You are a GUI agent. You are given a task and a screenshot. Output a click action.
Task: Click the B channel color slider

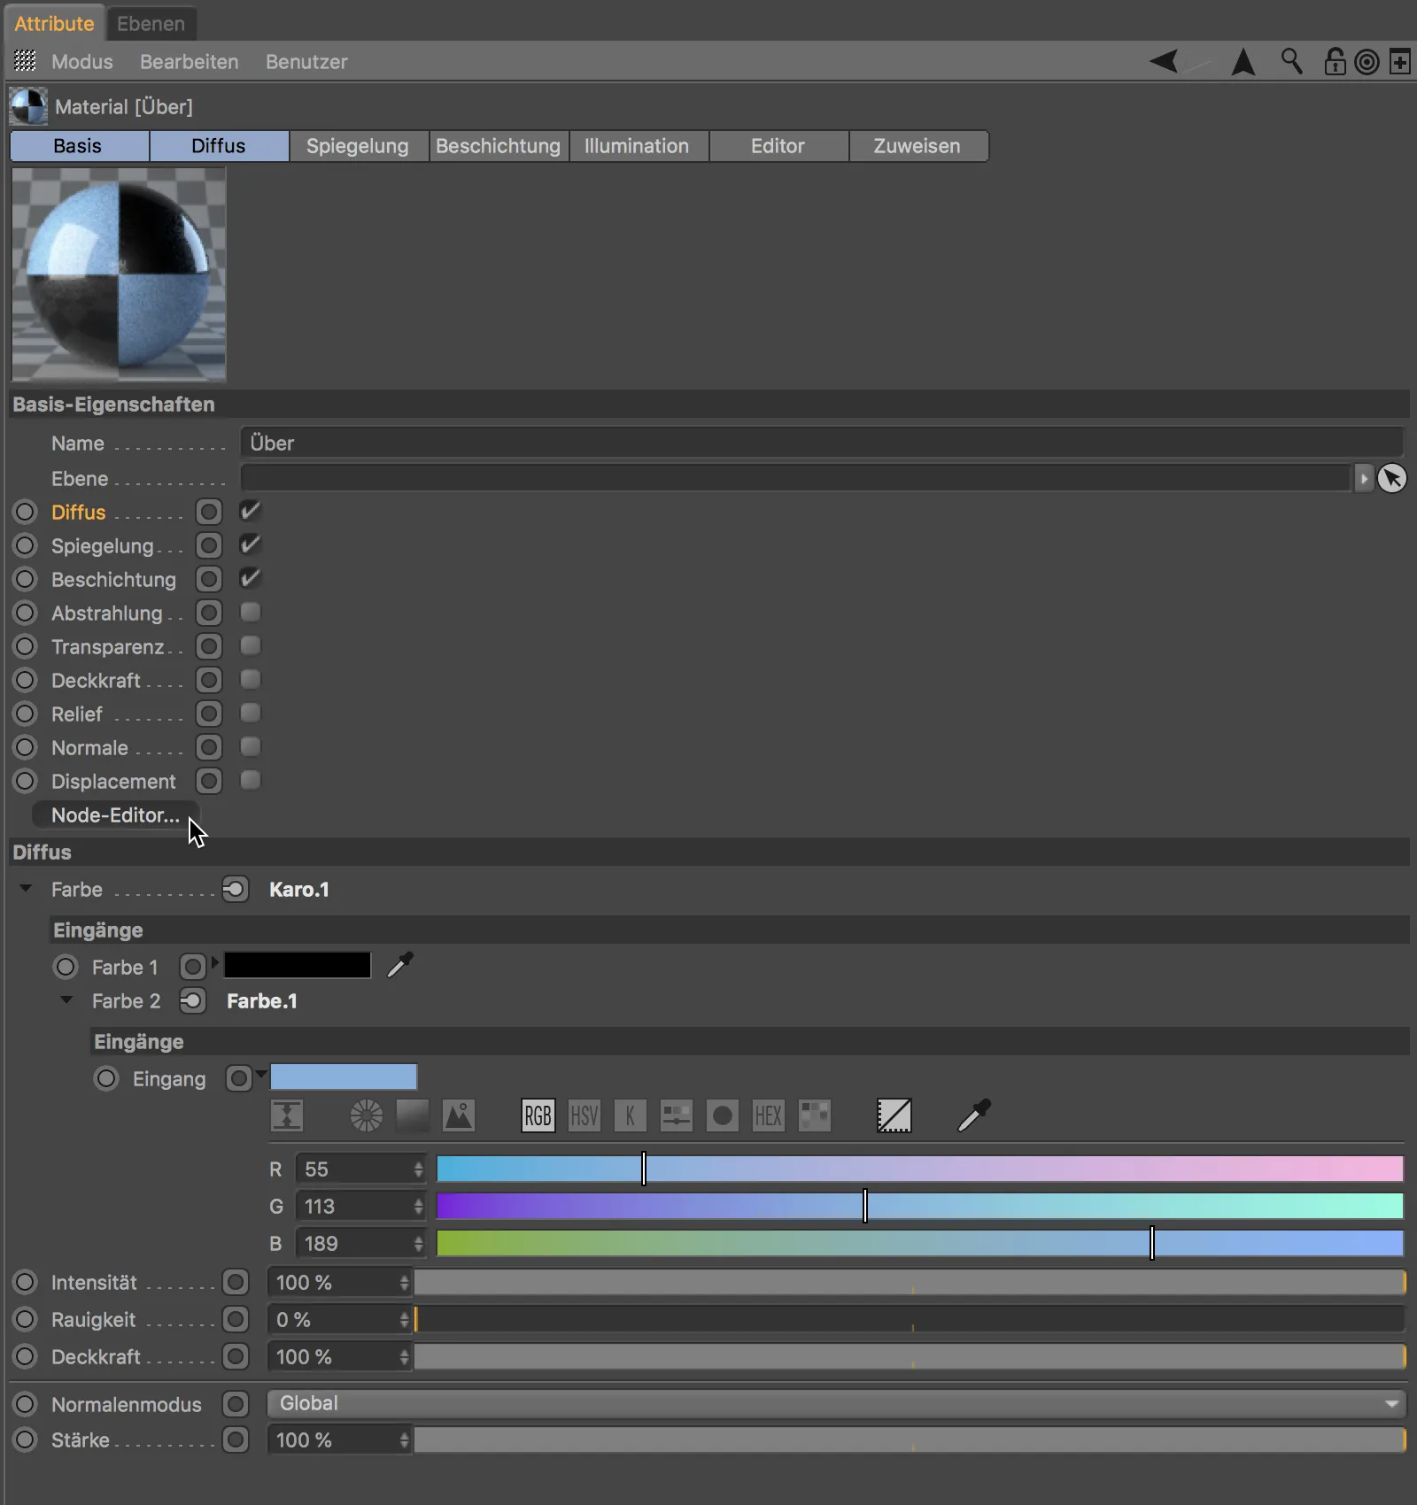tap(920, 1243)
